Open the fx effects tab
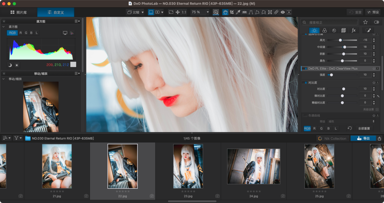 (x=354, y=30)
